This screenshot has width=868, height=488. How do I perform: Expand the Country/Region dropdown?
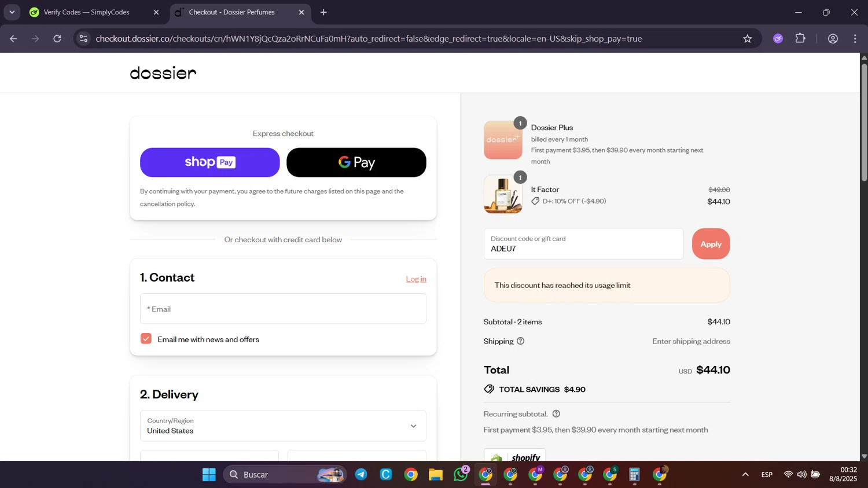coord(283,426)
